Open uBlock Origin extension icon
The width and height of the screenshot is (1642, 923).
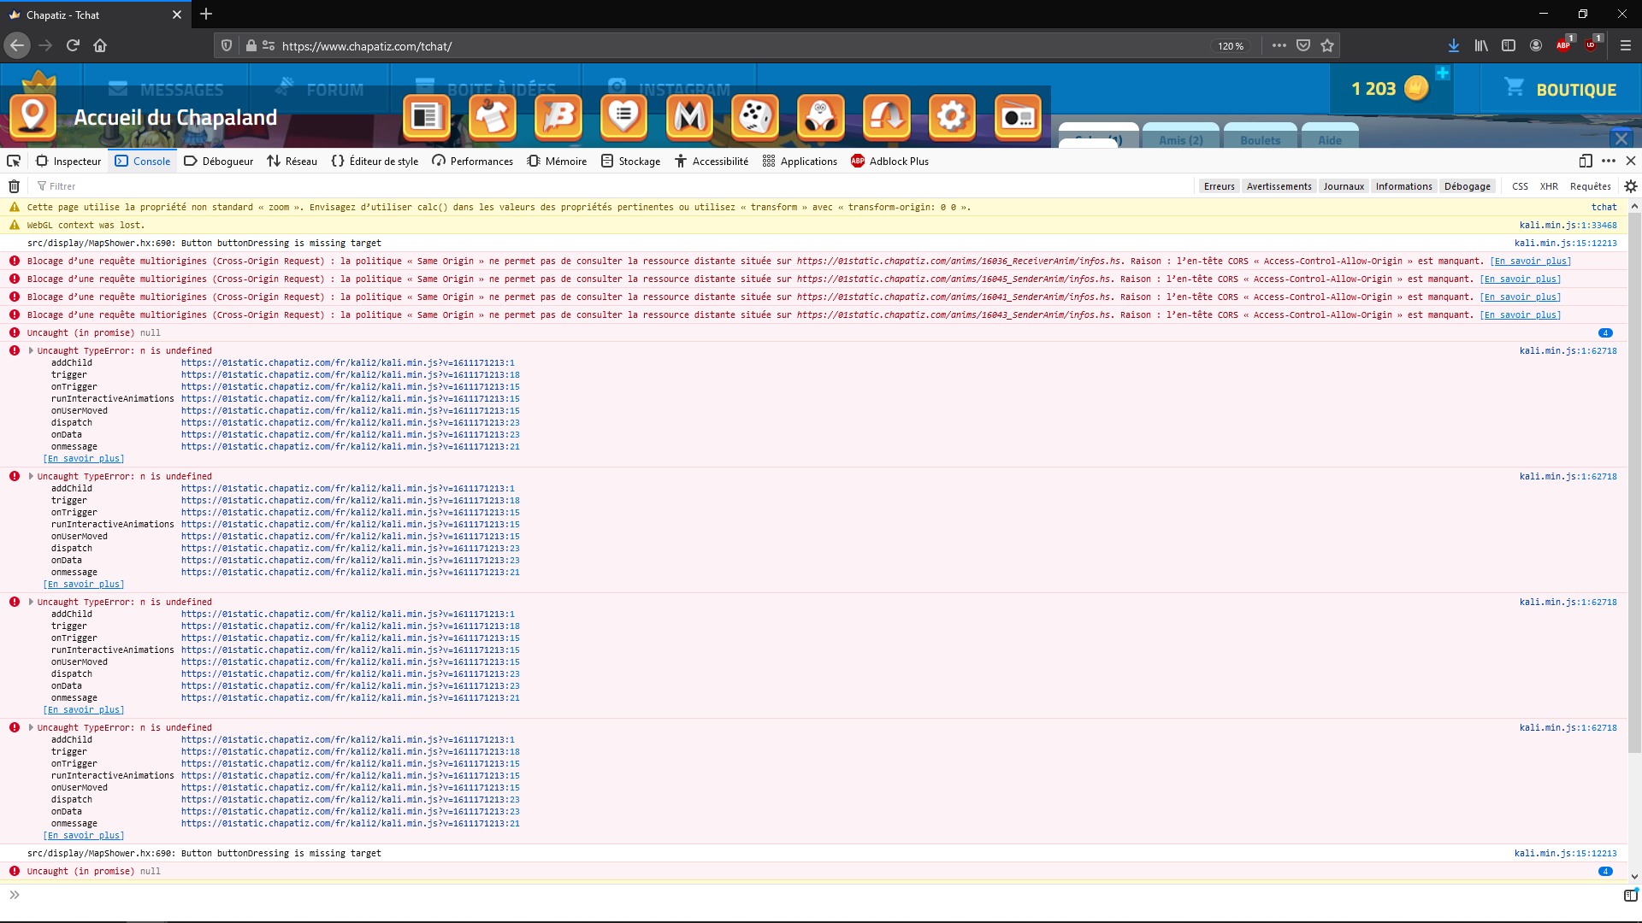(x=1591, y=45)
